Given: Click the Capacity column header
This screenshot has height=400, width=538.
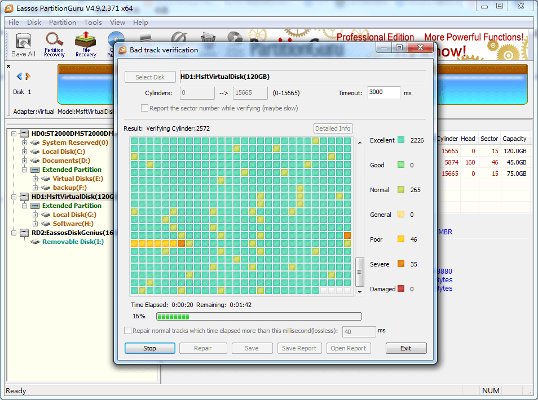Looking at the screenshot, I should click(x=514, y=139).
